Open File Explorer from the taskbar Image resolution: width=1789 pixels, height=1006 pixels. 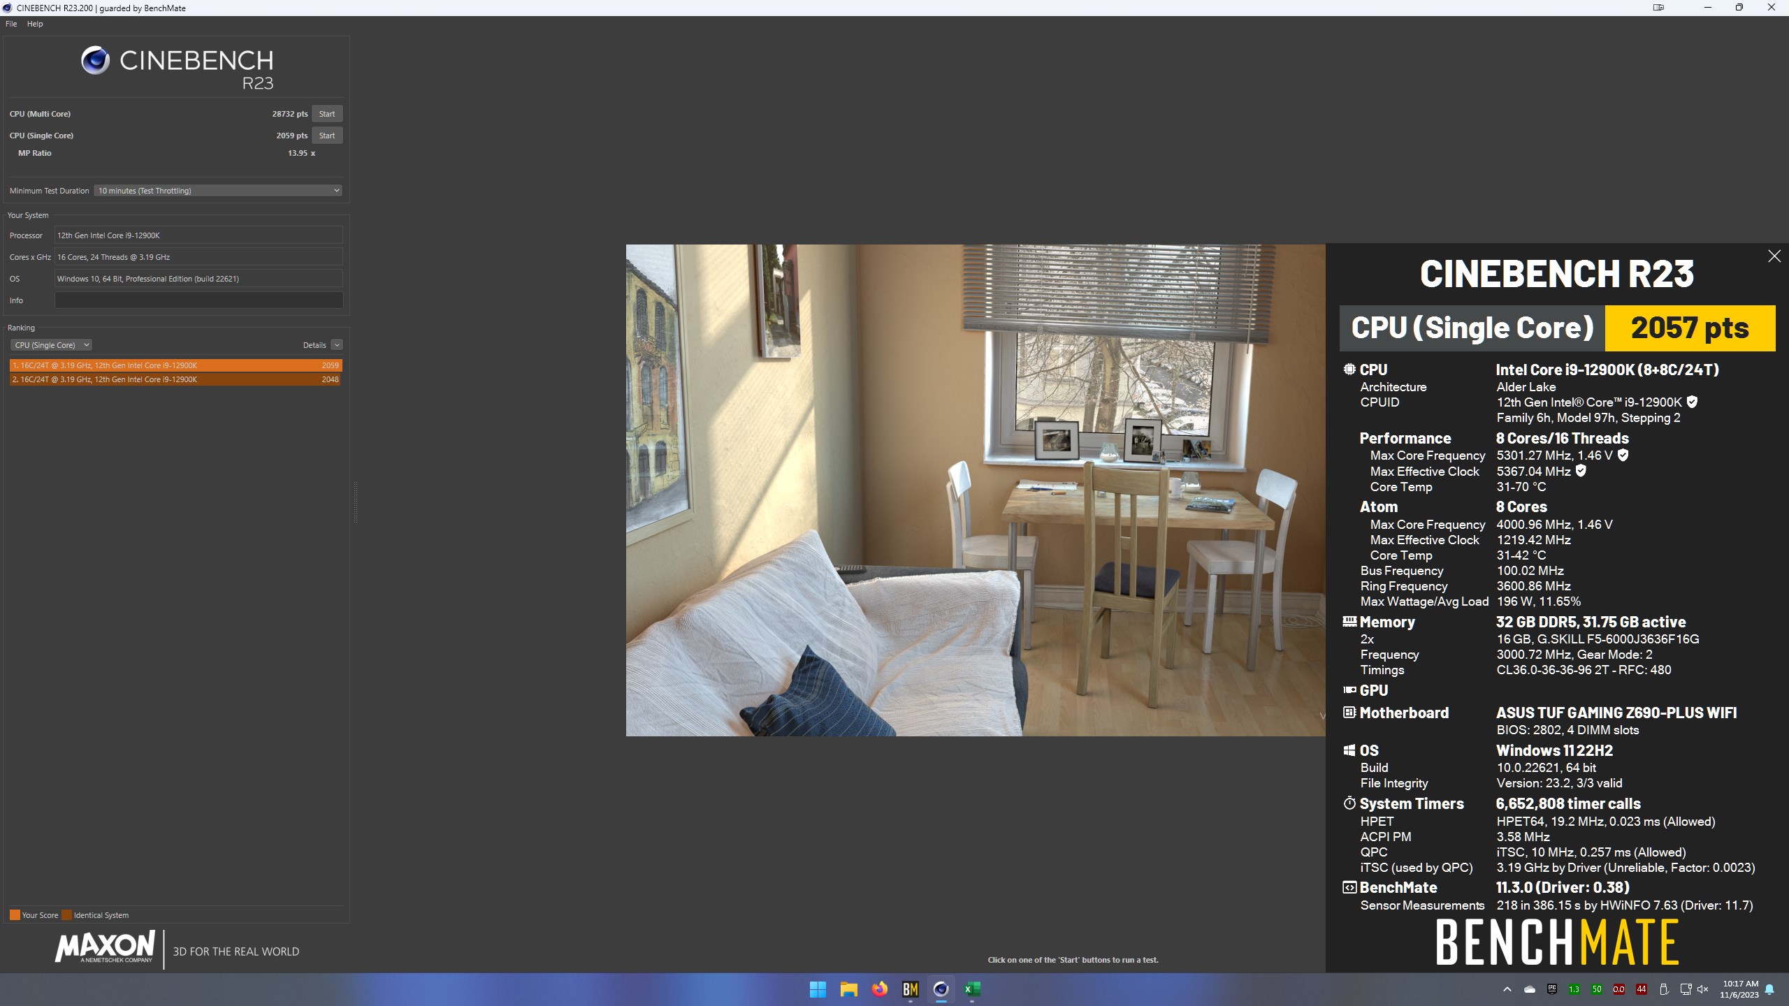(848, 989)
